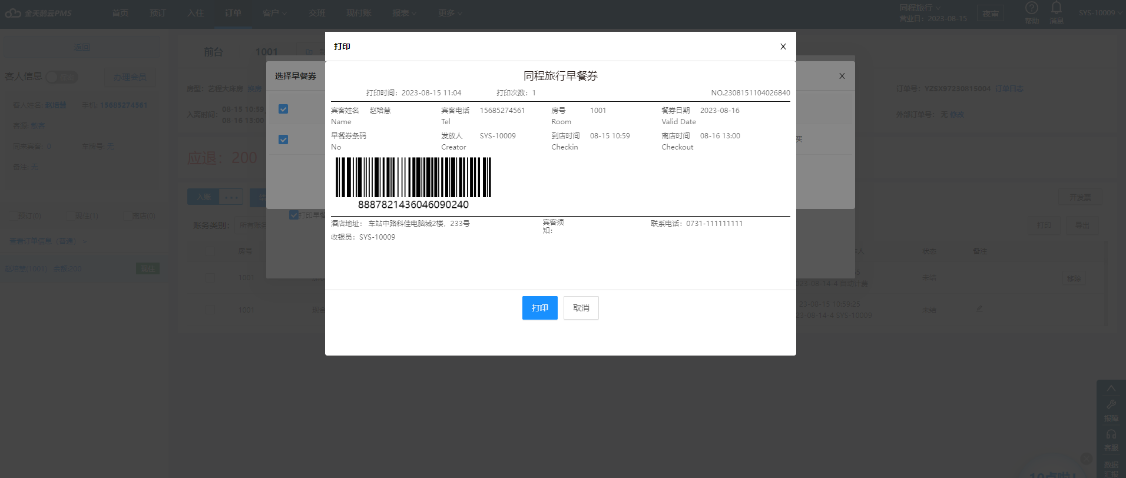Click the background 打印 button in the table toolbar

click(x=1044, y=225)
